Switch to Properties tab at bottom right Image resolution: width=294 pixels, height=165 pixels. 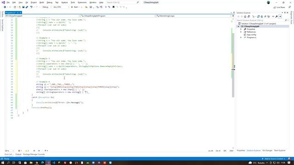point(241,151)
